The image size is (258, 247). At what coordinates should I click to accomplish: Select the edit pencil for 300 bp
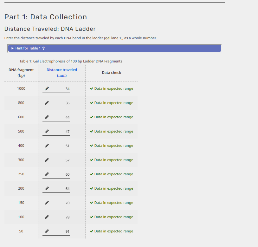[x=47, y=160]
